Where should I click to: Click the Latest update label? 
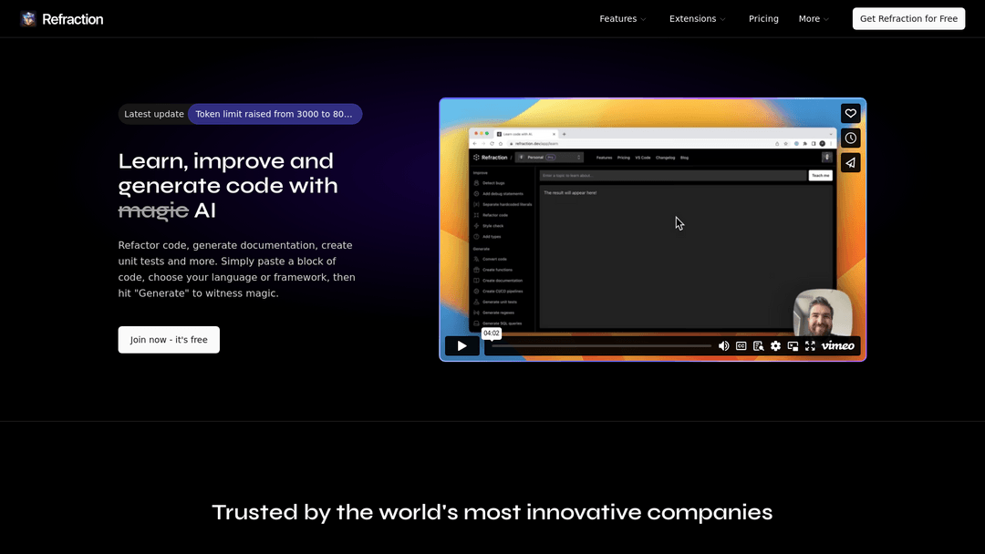[x=154, y=114]
